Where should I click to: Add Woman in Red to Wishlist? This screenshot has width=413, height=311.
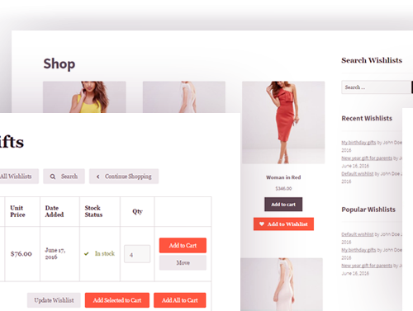click(x=283, y=224)
